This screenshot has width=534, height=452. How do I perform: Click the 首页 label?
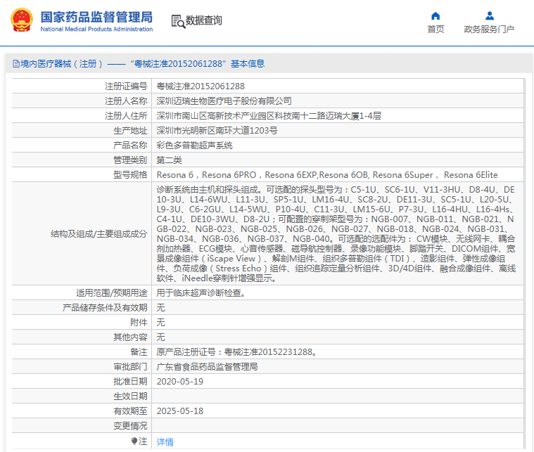(436, 30)
